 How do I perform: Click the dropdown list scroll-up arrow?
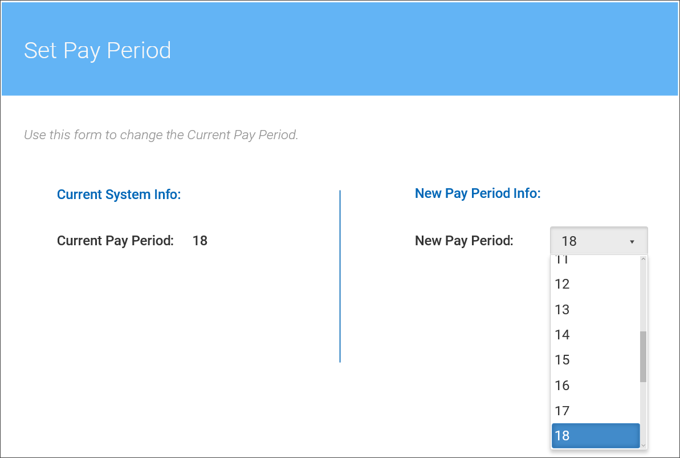click(644, 259)
